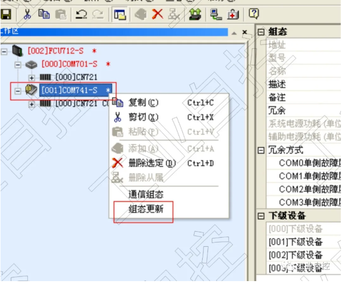This screenshot has height=287, width=349.
Task: Select 删除选定(D) in the context menu
Action: click(152, 164)
